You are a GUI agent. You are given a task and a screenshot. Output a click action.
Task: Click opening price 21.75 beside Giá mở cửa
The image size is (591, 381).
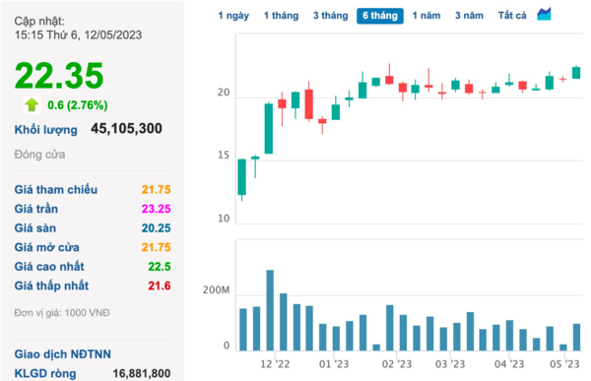point(156,247)
